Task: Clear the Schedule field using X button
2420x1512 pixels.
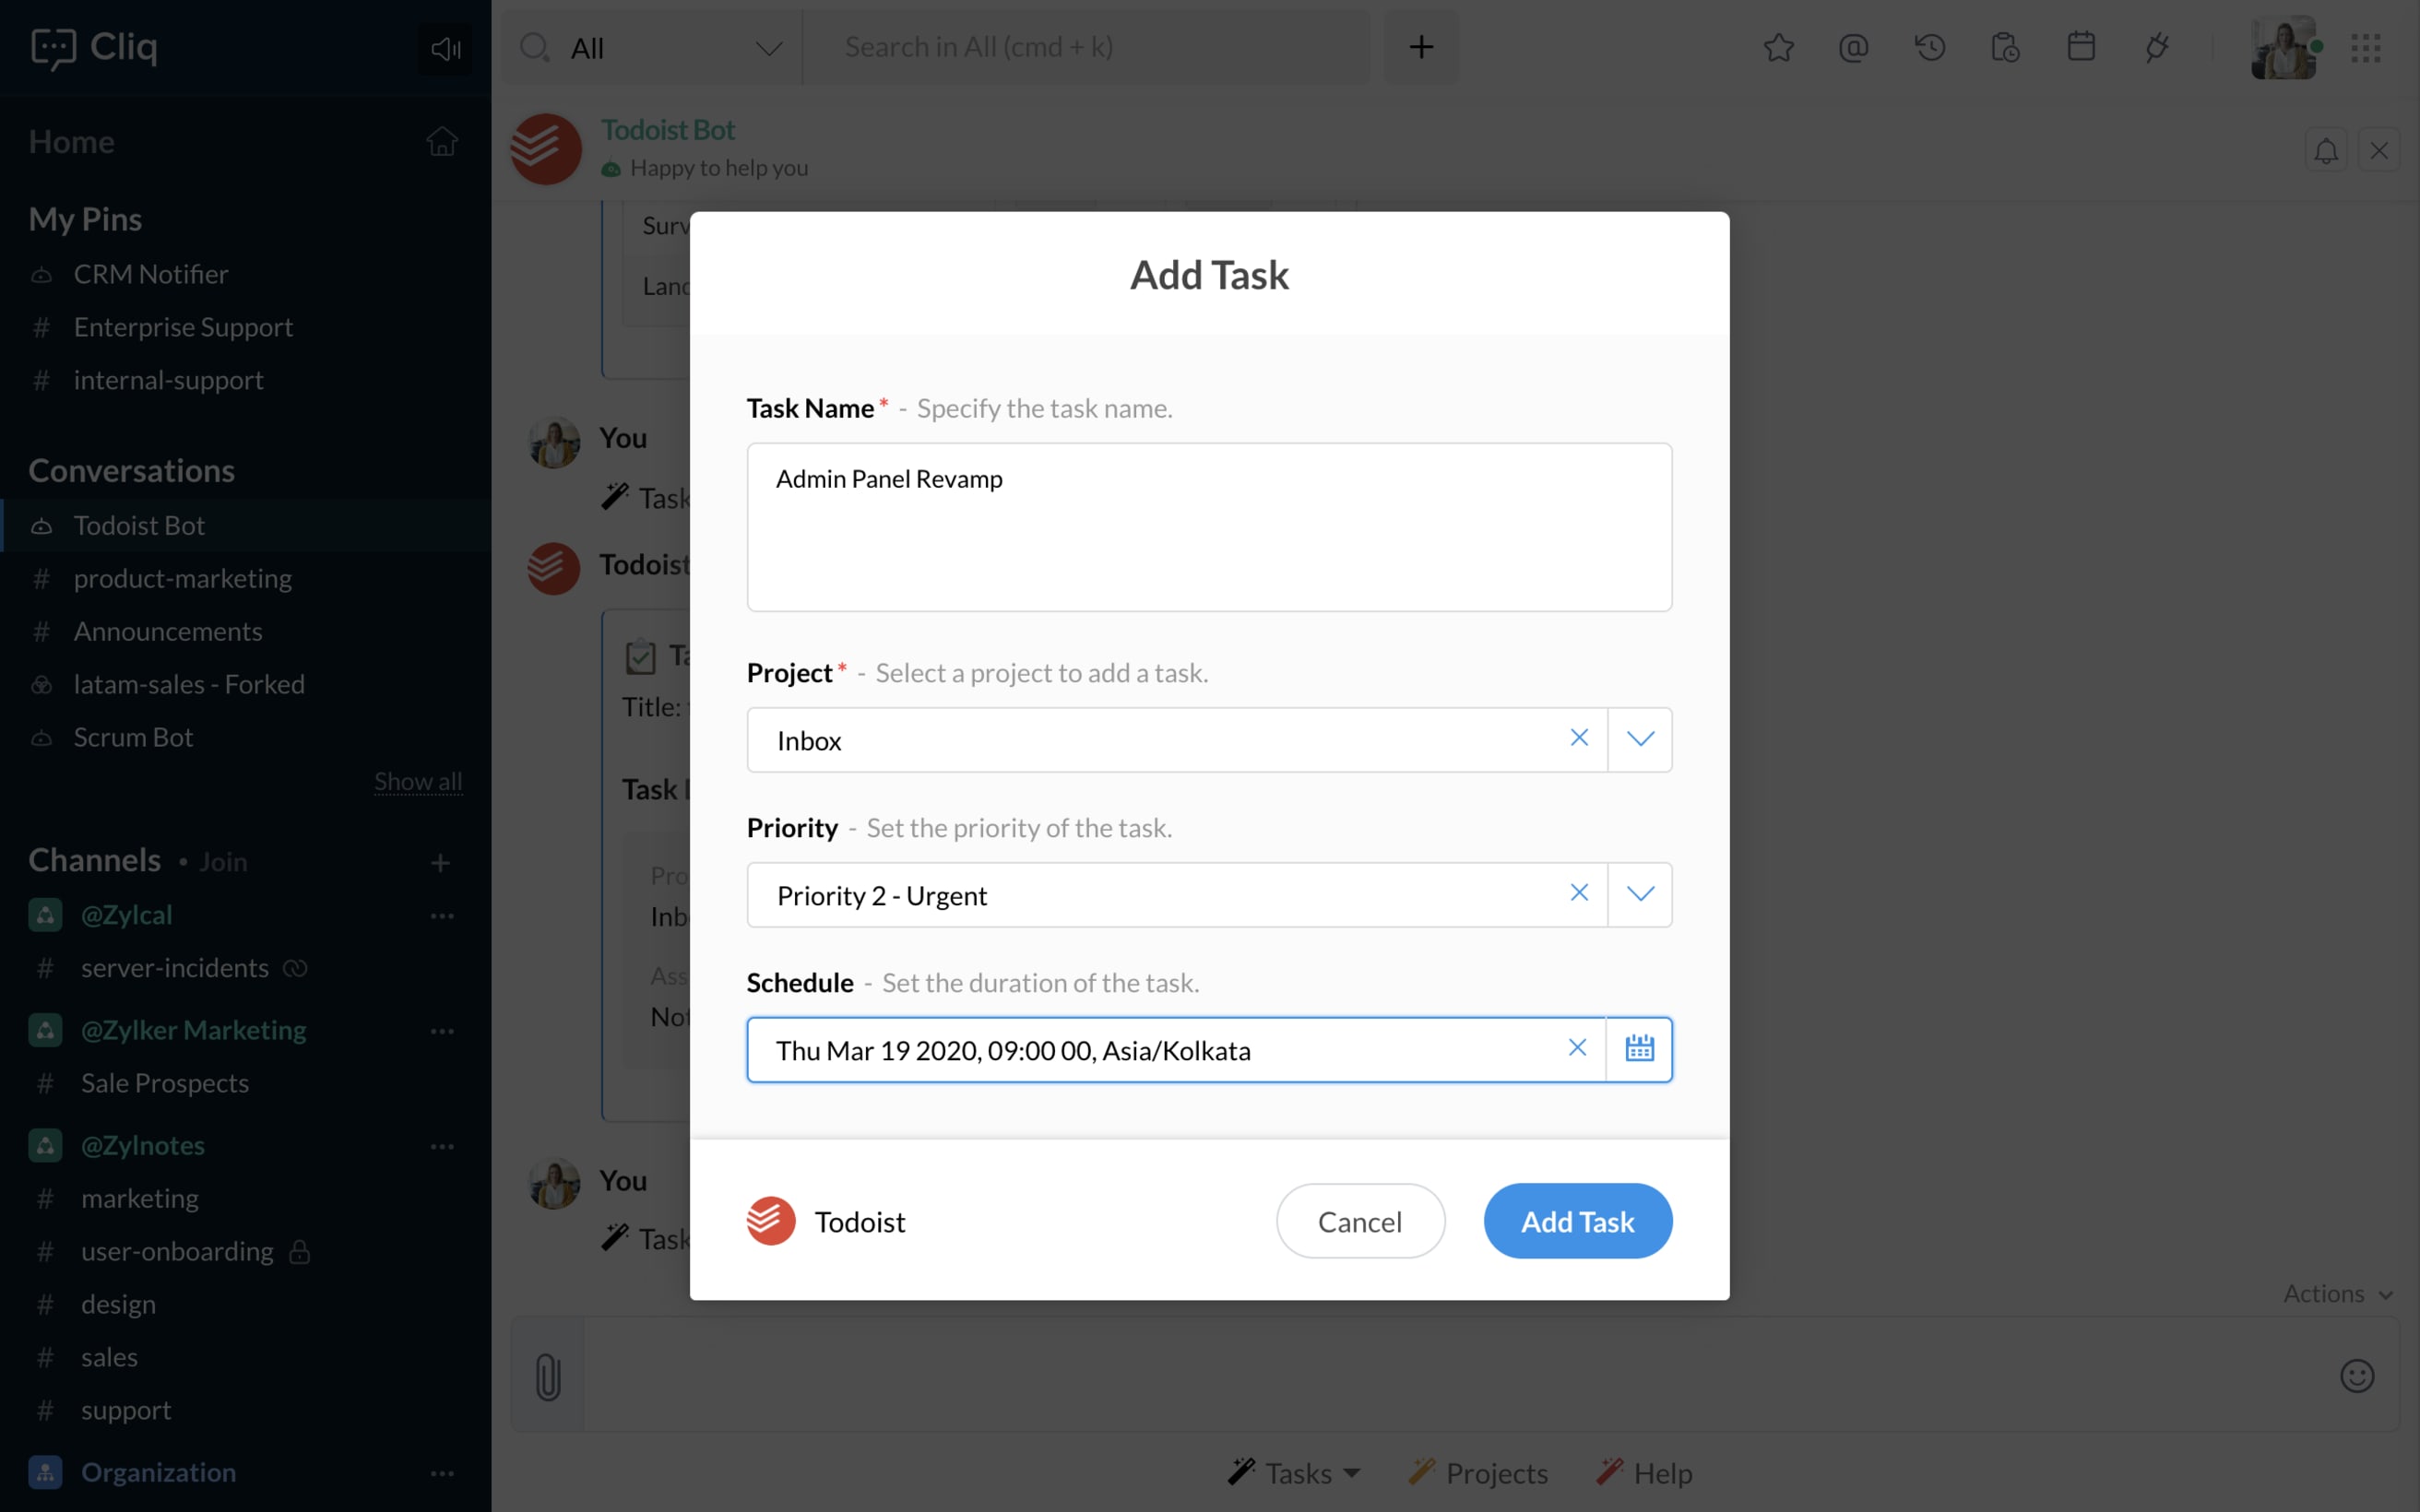Action: point(1577,1047)
